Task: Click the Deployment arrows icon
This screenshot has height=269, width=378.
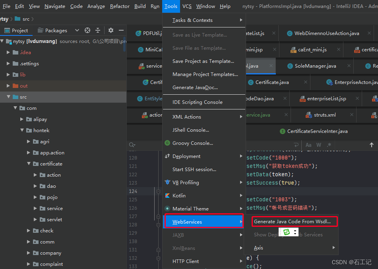Action: coord(167,156)
